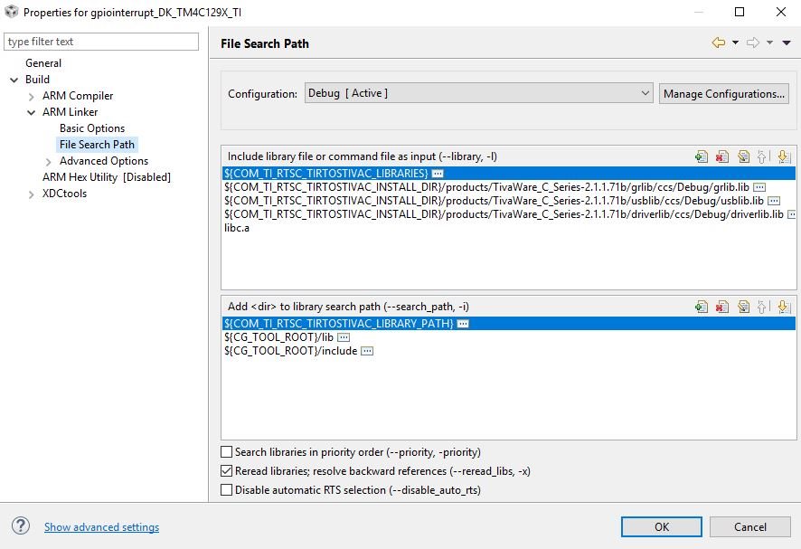Expand the Advanced Options tree node
The height and width of the screenshot is (549, 801).
pyautogui.click(x=49, y=161)
